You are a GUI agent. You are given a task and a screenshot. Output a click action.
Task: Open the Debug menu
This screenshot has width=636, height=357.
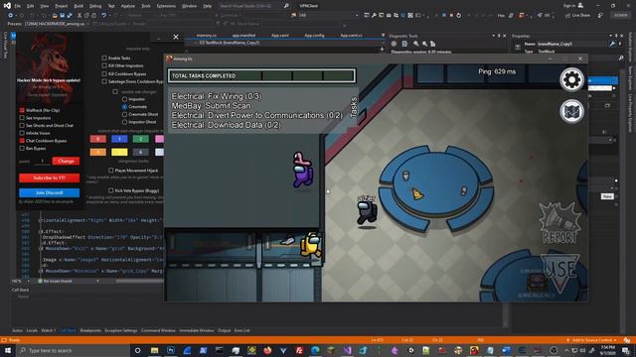click(95, 6)
